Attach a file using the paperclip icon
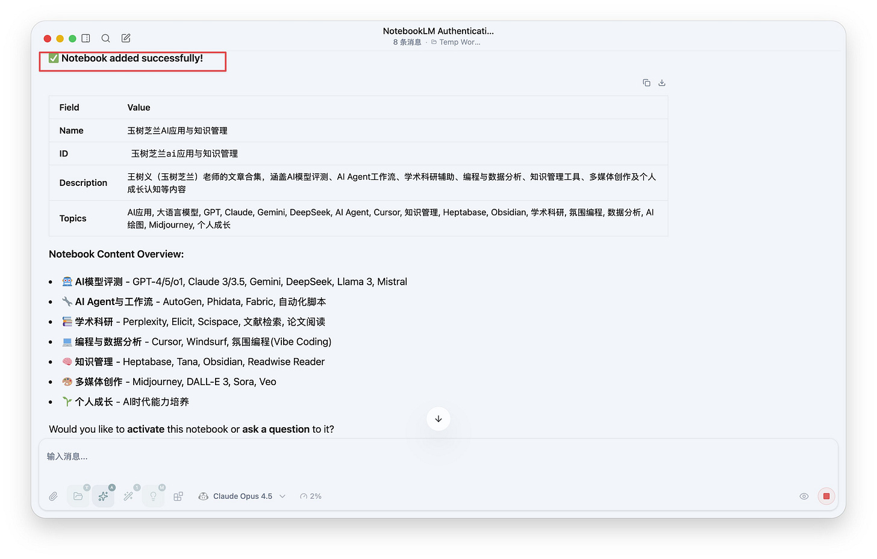 point(54,496)
